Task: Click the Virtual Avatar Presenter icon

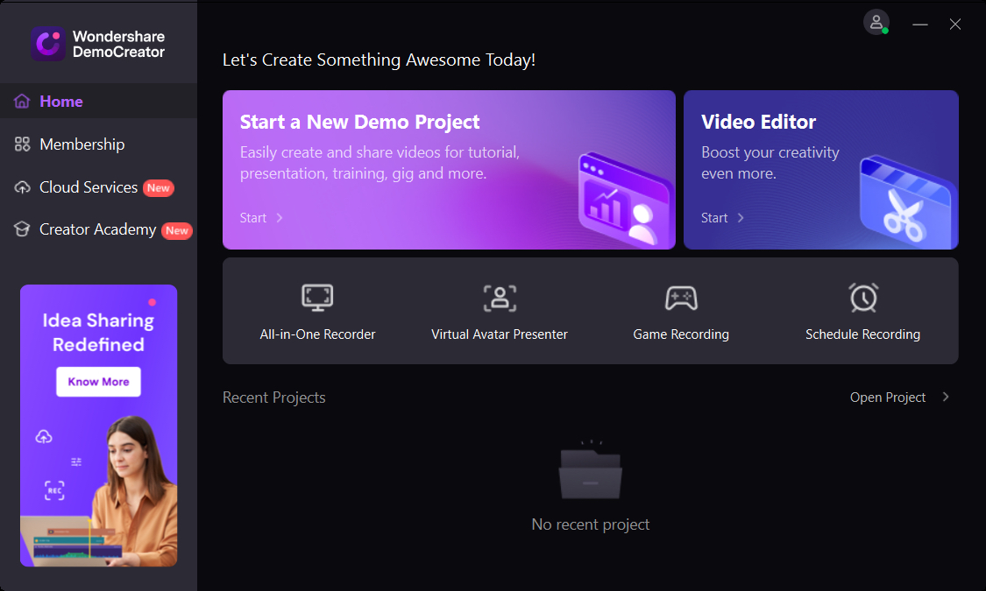Action: pos(500,299)
